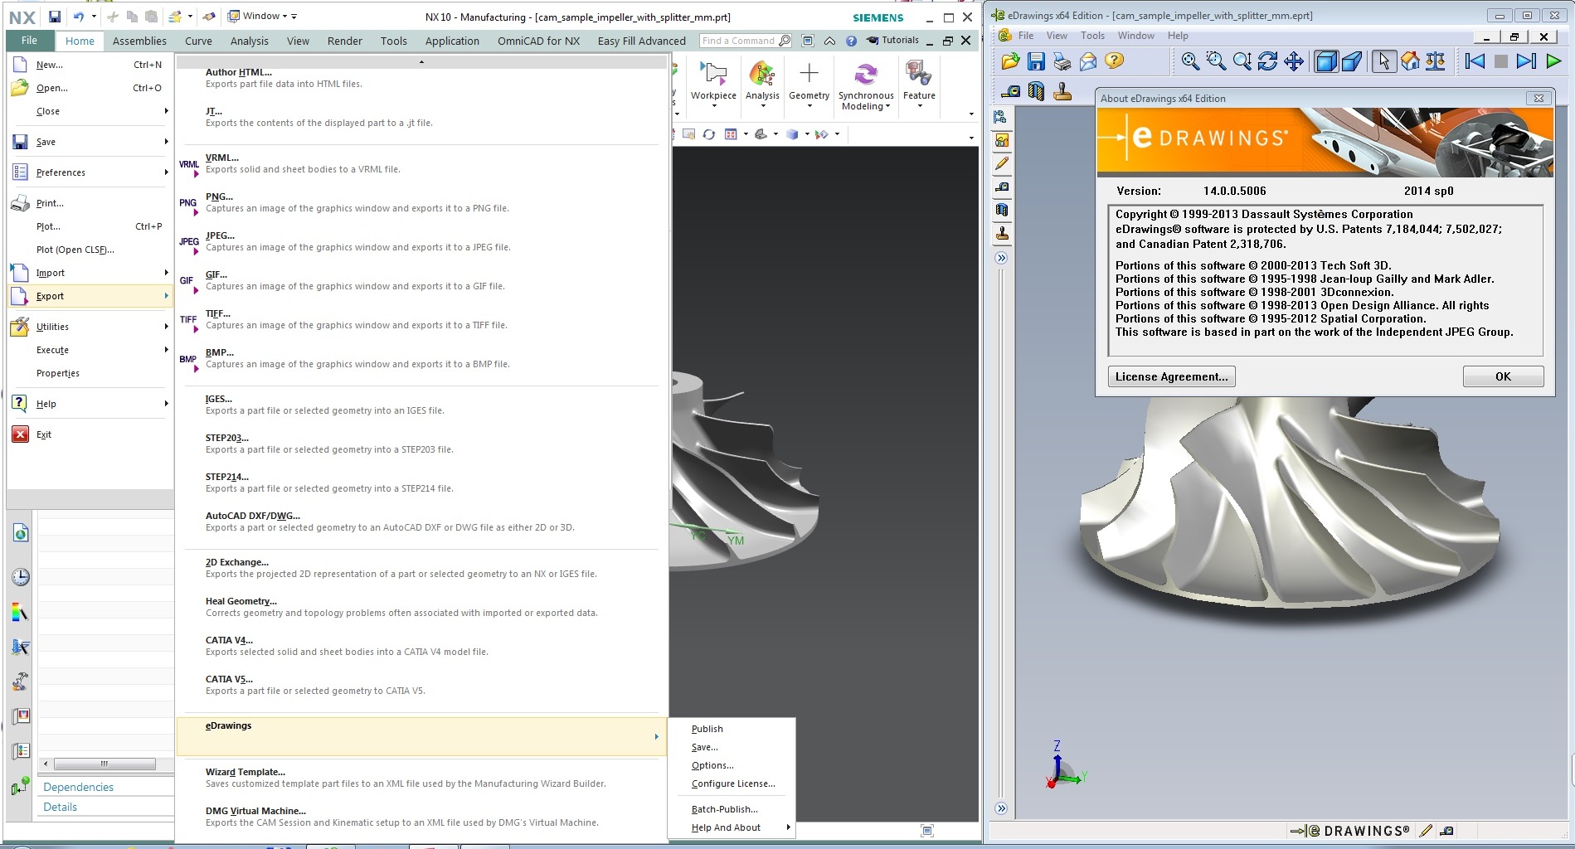Click the eDrawings Save disk icon
Screen dimensions: 1575x849
tap(1036, 61)
